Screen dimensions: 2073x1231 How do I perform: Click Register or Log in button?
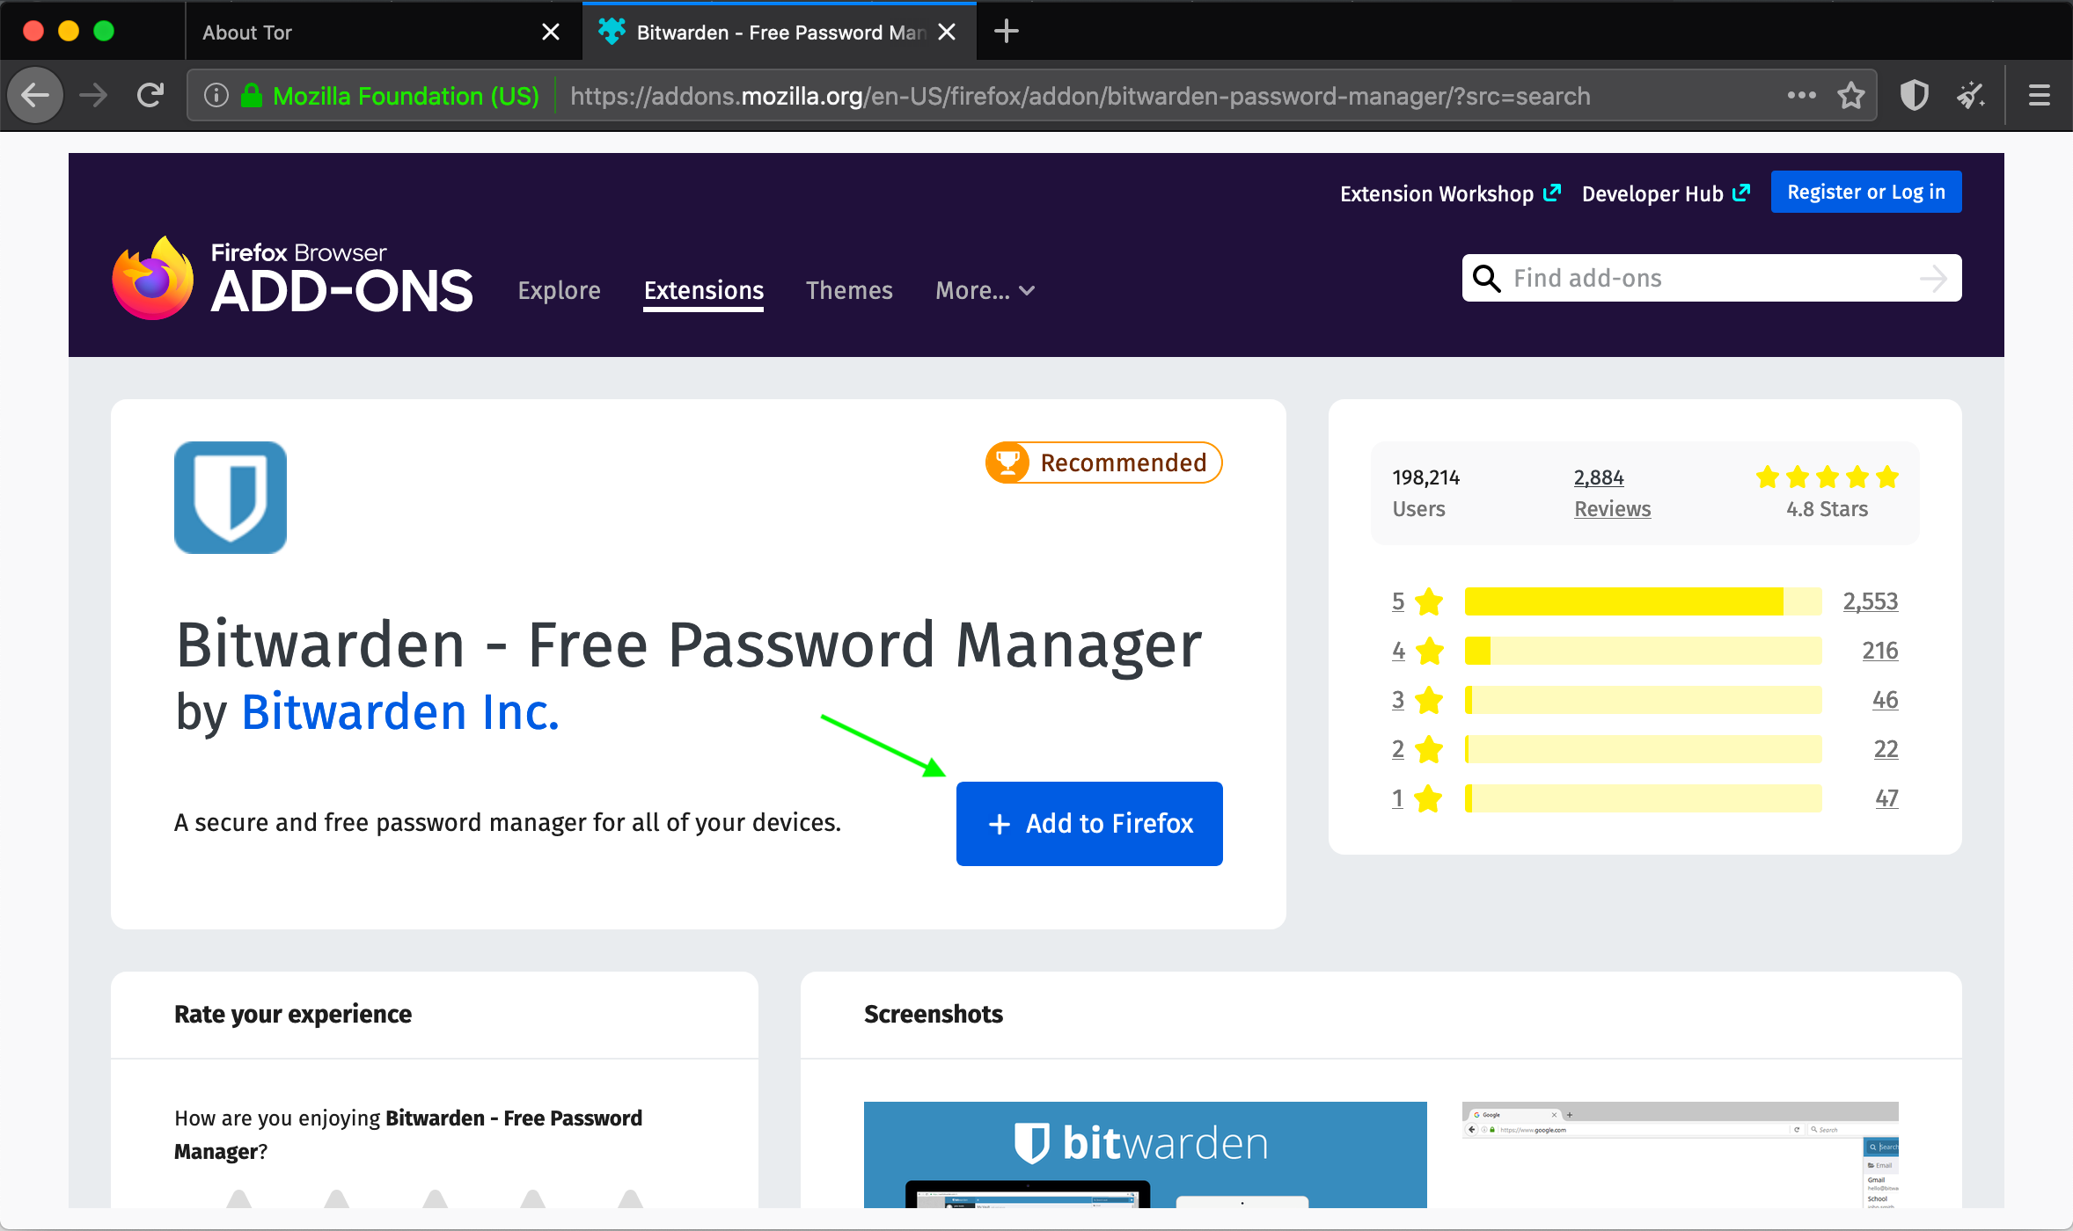point(1866,192)
